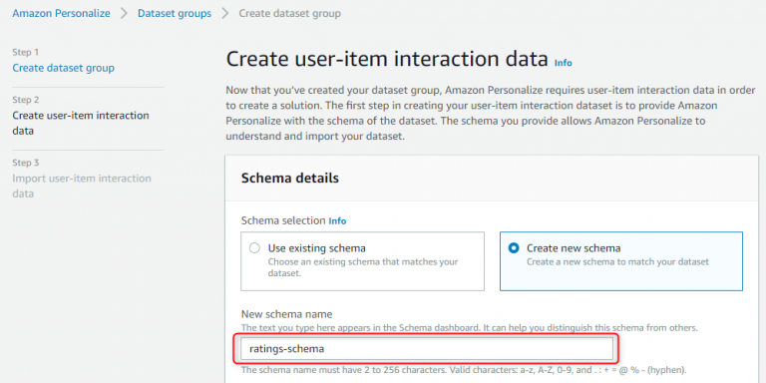Select Step 3 Import user-item interaction data

pos(82,187)
